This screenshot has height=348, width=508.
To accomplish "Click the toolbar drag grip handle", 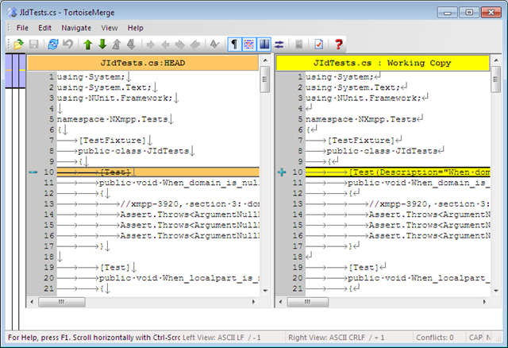I will tap(9, 44).
